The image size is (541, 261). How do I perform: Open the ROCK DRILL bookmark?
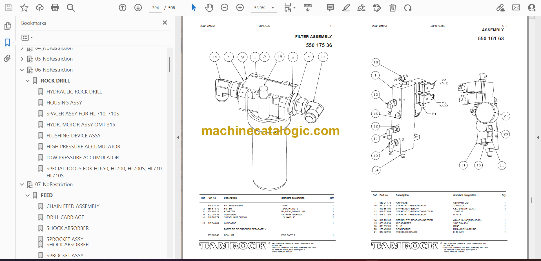click(x=55, y=81)
